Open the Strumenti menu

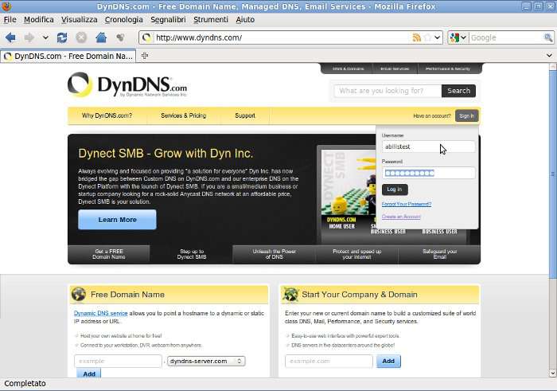click(x=210, y=19)
